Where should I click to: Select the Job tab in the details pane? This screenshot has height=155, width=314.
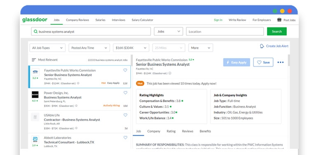(138, 131)
